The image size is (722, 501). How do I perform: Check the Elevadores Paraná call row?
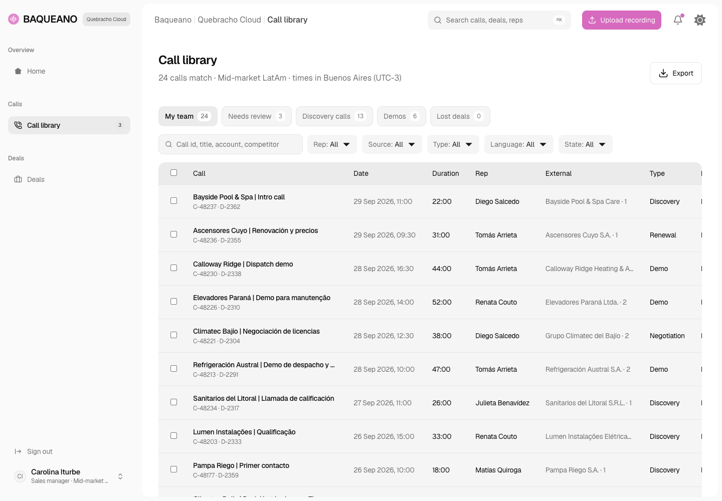coord(174,302)
